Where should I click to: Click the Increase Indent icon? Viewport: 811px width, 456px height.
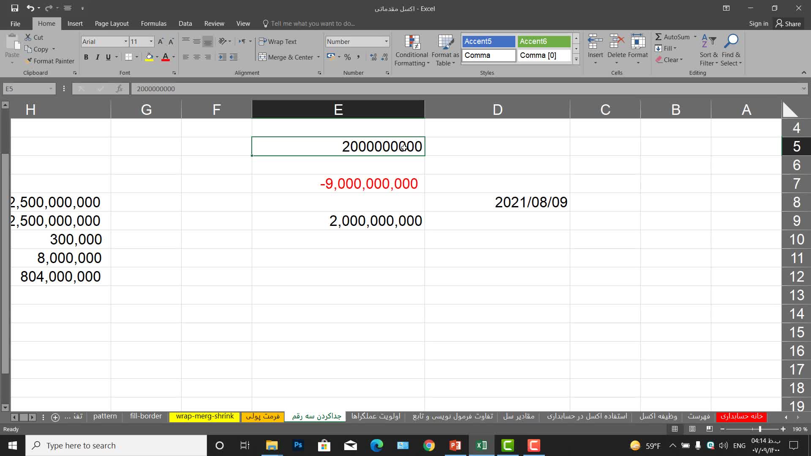coord(234,57)
